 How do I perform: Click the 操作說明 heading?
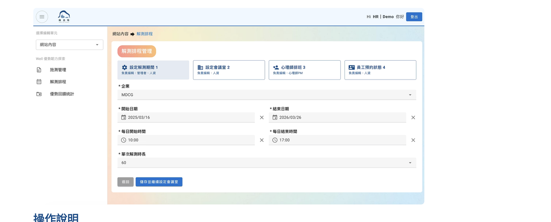point(56,218)
